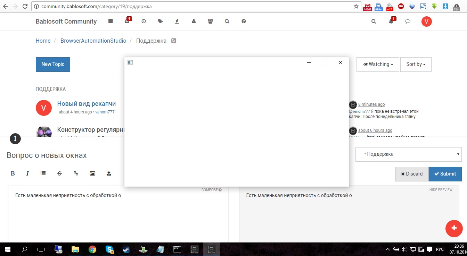
Task: Maximize the blank popup window
Action: [325, 62]
